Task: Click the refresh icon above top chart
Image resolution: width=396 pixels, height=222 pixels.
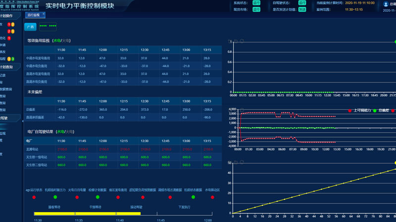Action: point(242,41)
